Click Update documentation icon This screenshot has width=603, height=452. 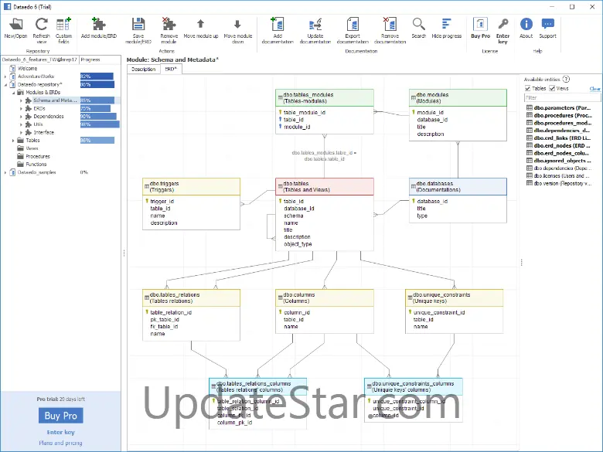tap(315, 30)
